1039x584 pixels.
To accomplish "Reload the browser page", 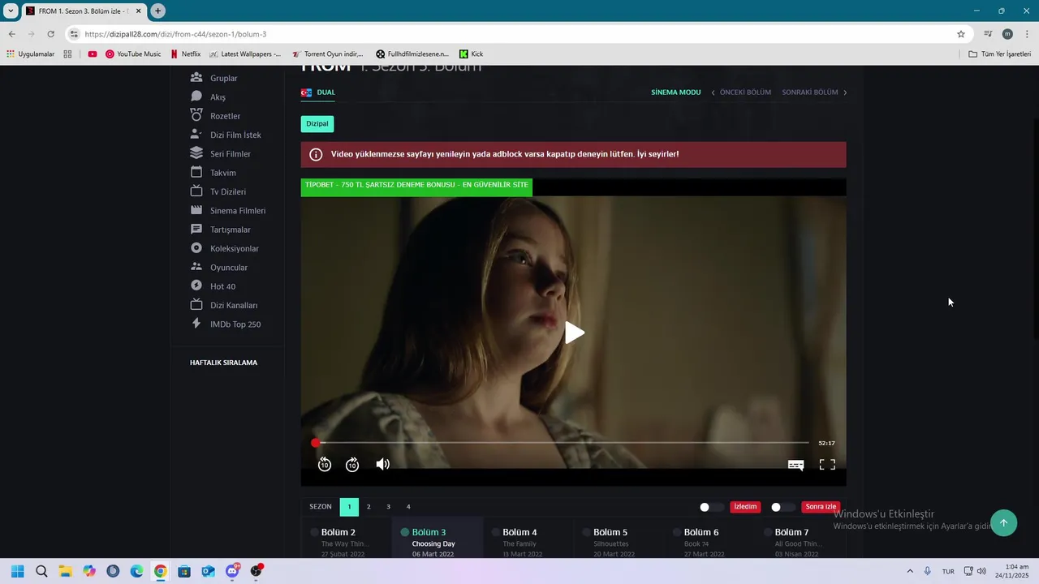I will pos(50,34).
